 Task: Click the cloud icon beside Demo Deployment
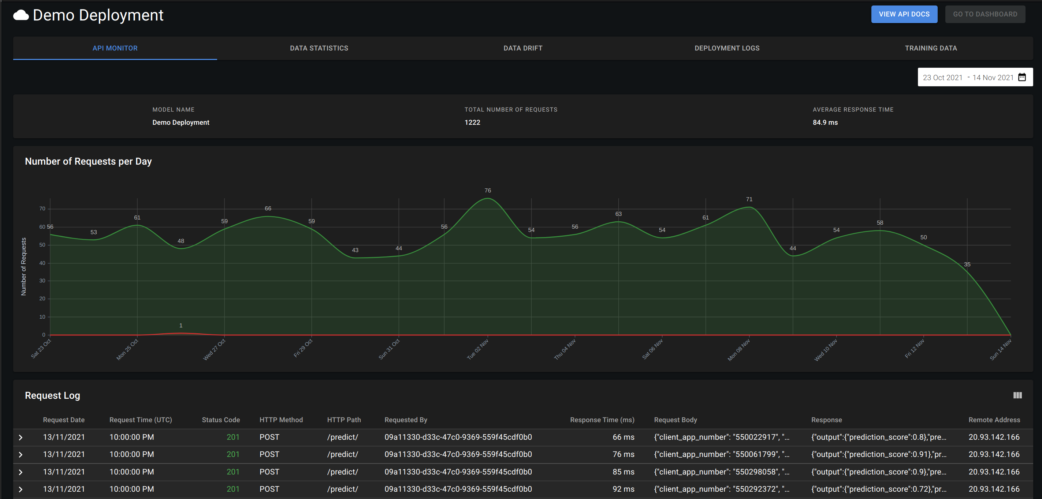coord(21,15)
